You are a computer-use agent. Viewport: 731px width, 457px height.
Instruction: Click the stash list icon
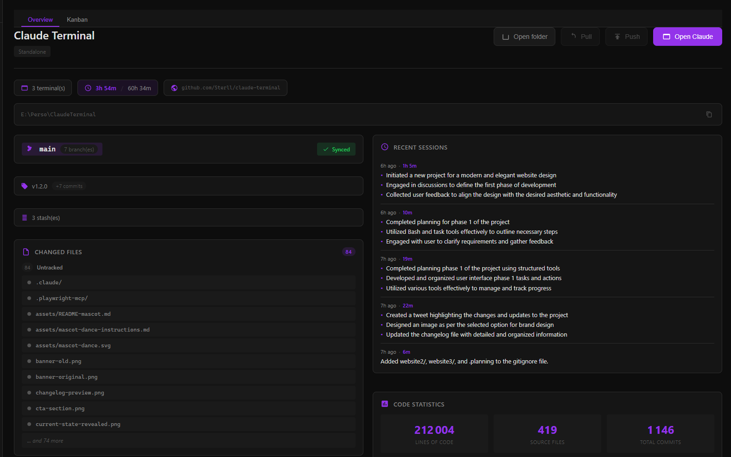coord(25,218)
